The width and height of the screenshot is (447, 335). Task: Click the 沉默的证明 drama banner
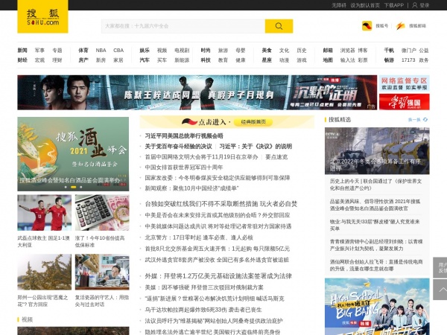(x=197, y=92)
